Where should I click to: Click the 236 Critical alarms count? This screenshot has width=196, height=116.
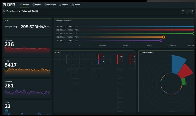click(x=9, y=44)
